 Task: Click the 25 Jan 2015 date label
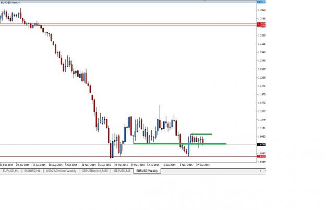point(104,165)
